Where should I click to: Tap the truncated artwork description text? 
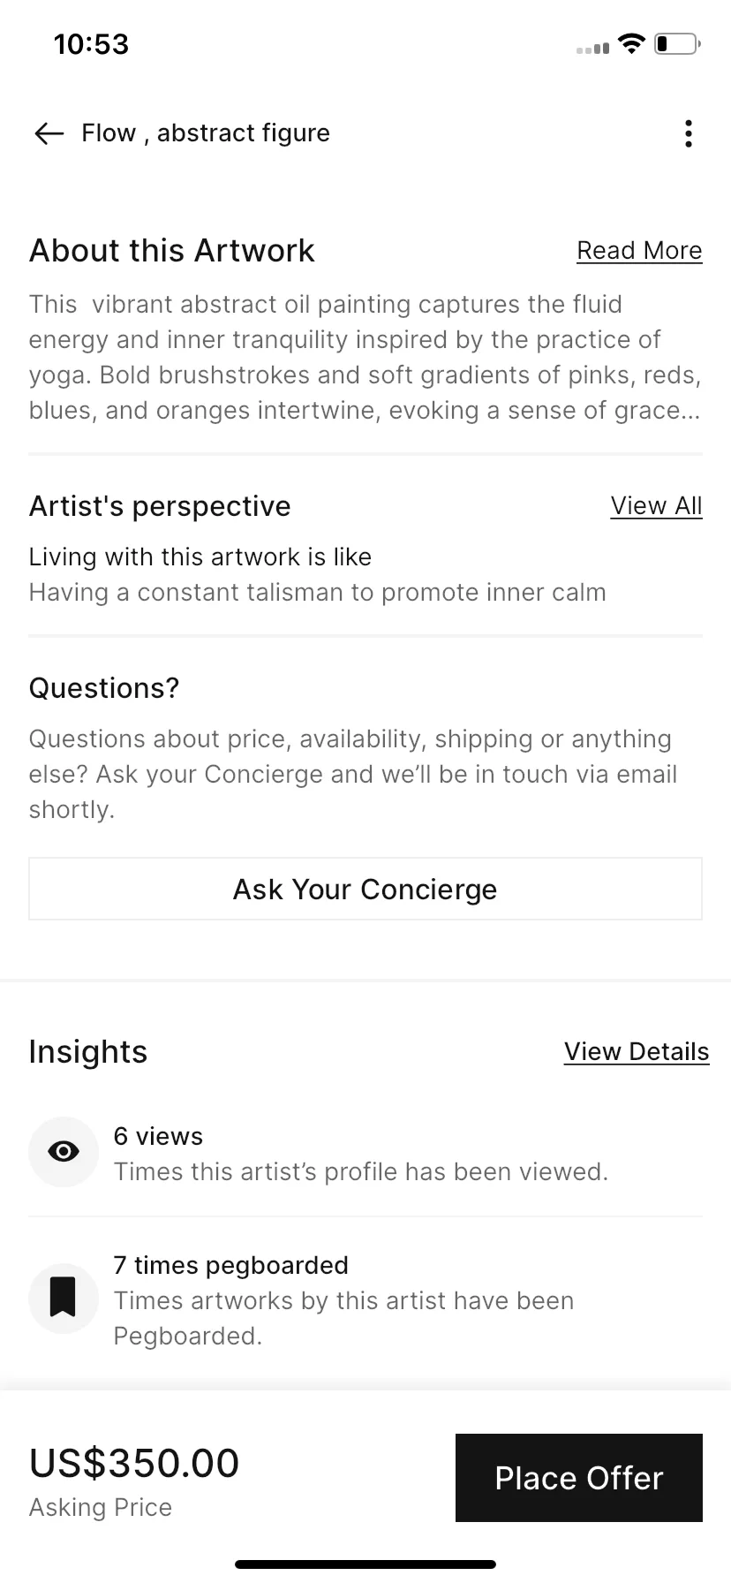[x=365, y=358]
